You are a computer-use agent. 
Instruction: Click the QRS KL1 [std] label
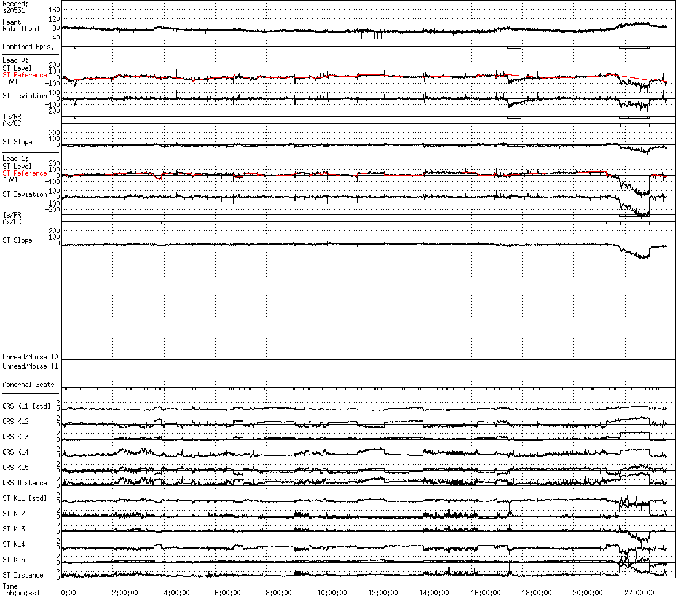(x=26, y=406)
